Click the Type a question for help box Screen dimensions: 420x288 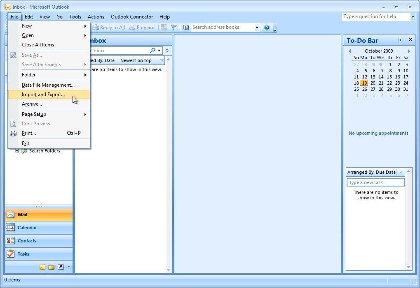click(x=376, y=16)
